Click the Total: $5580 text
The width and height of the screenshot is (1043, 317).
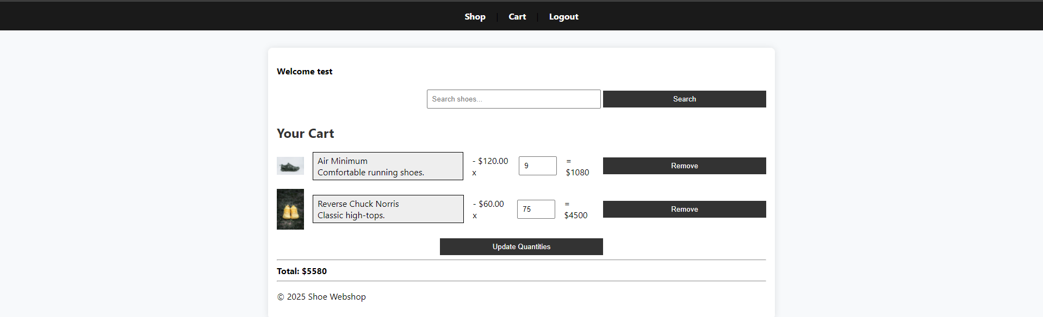[x=302, y=271]
